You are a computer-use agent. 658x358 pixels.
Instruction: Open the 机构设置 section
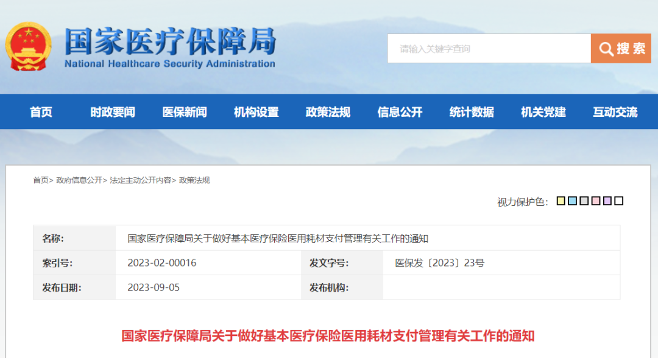(x=255, y=111)
